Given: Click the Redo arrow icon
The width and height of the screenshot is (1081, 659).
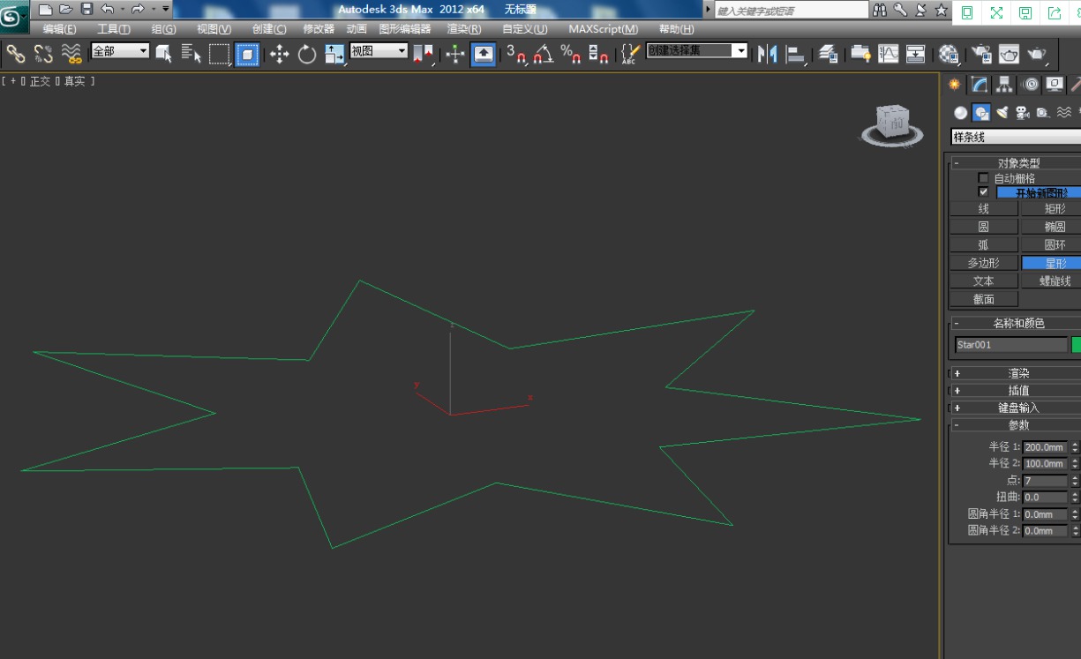Looking at the screenshot, I should [138, 9].
